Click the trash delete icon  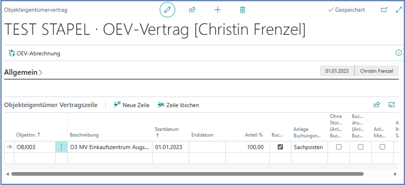(x=243, y=10)
